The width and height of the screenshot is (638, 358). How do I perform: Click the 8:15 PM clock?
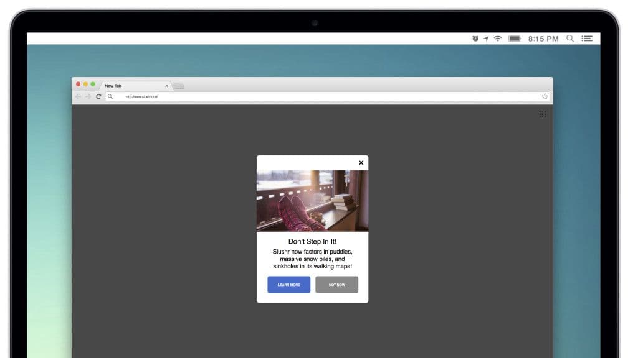(x=543, y=38)
